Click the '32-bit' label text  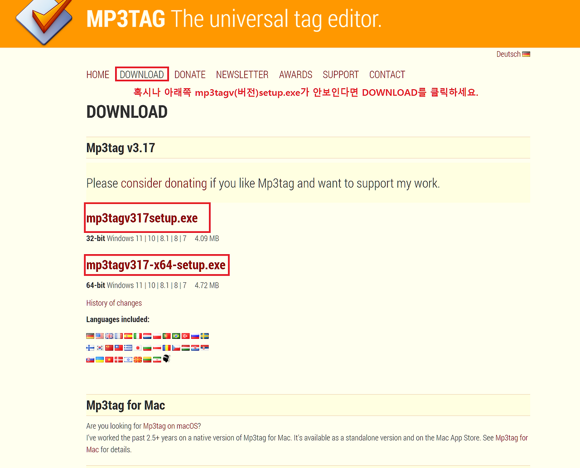click(x=96, y=238)
